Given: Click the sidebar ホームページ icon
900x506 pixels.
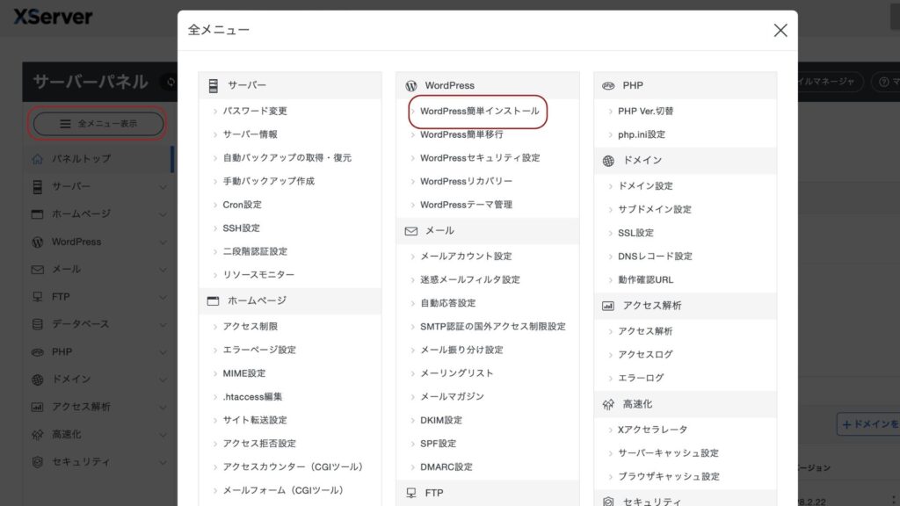Looking at the screenshot, I should pos(37,214).
